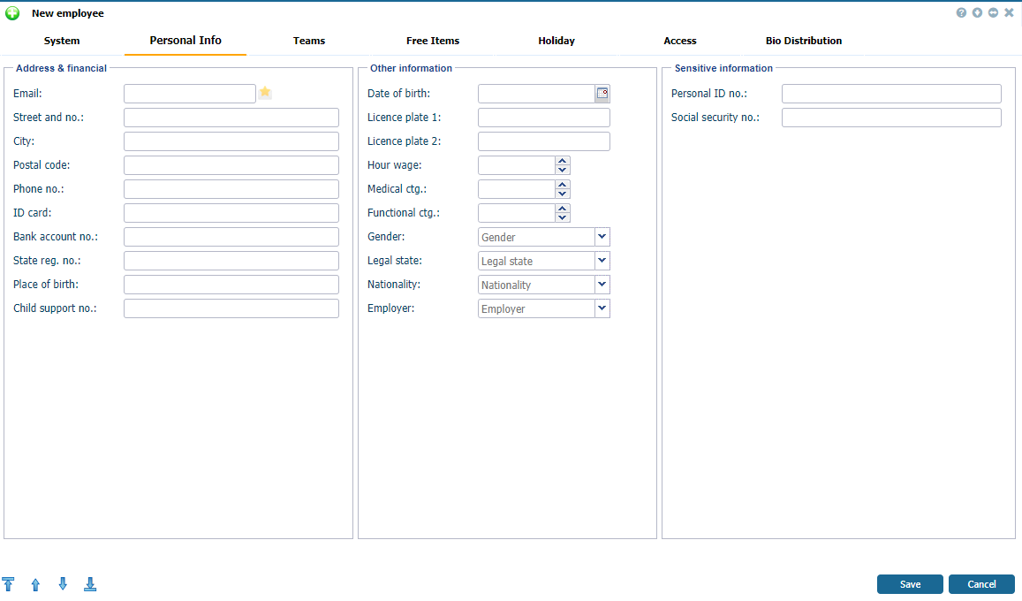Viewport: 1022px width, 601px height.
Task: Click the Save button
Action: [x=910, y=584]
